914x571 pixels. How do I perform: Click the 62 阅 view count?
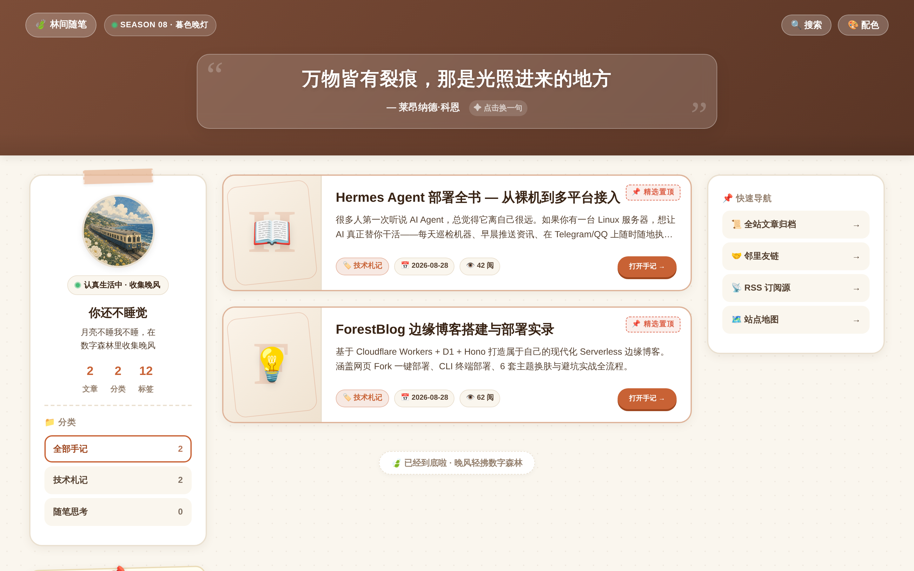click(x=480, y=398)
